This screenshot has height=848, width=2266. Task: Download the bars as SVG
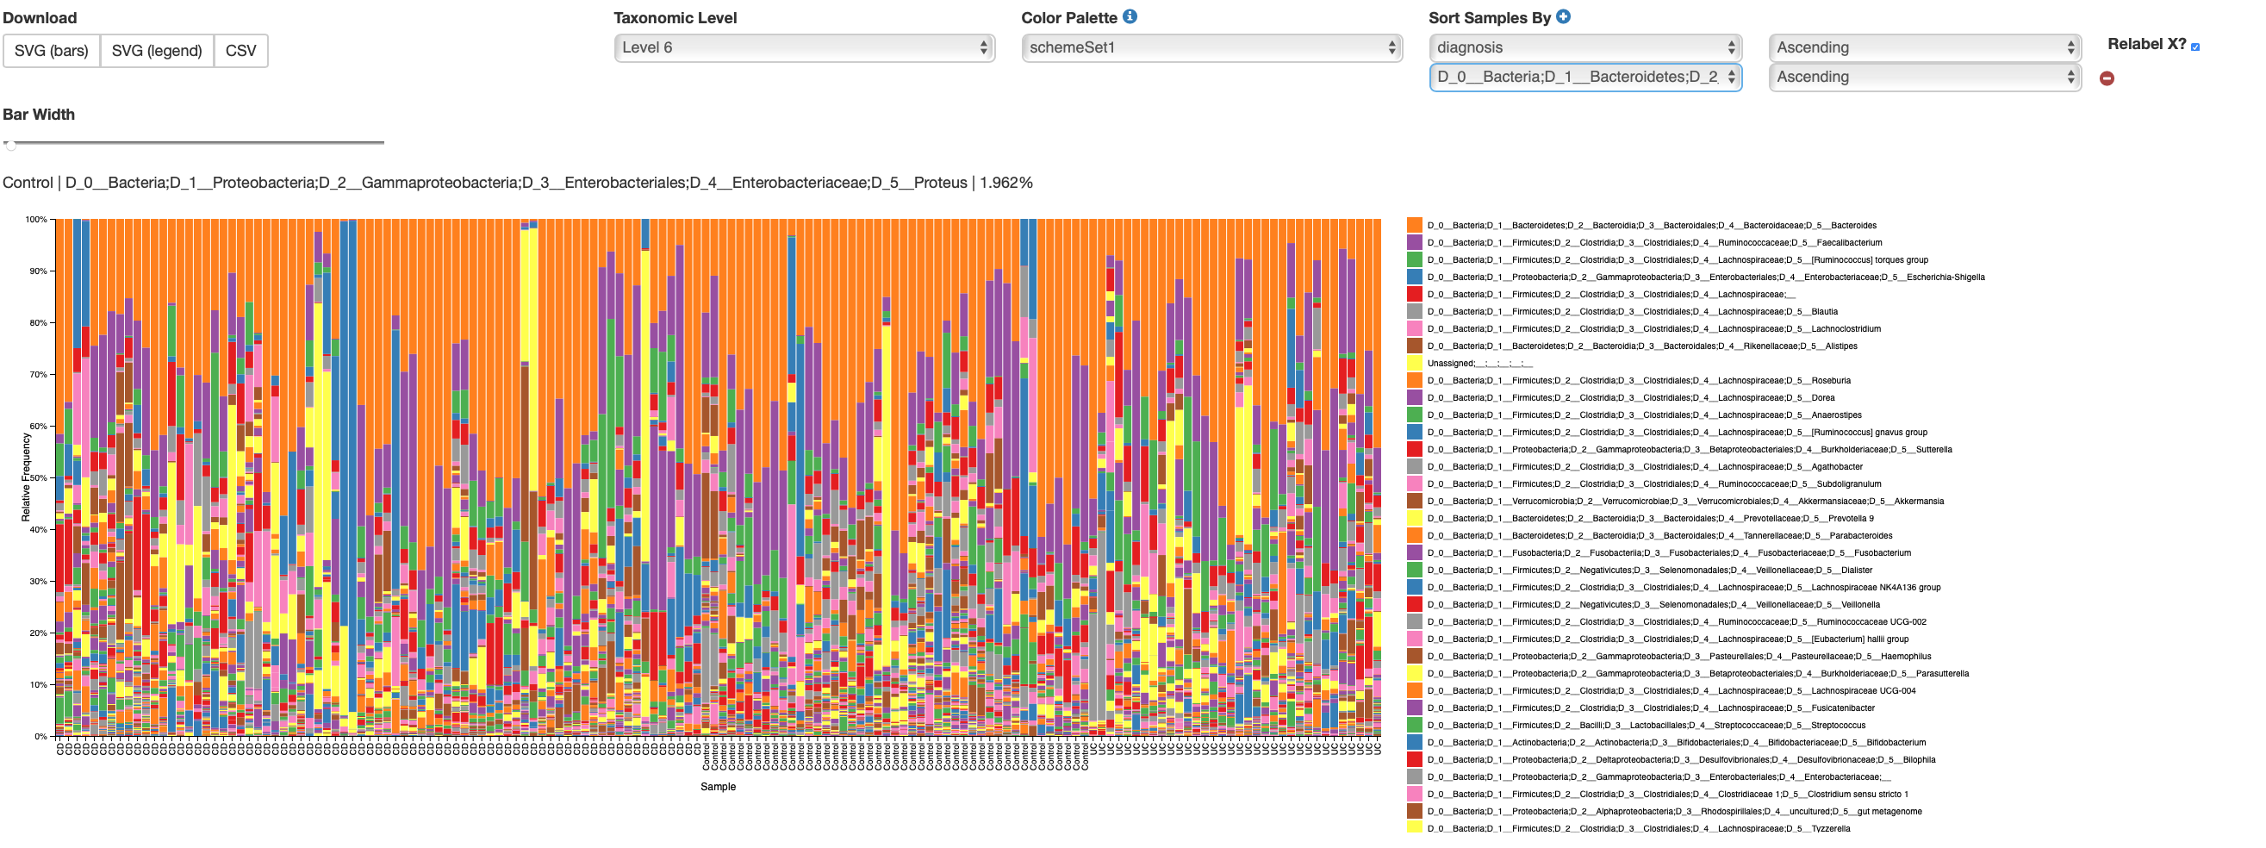[52, 50]
